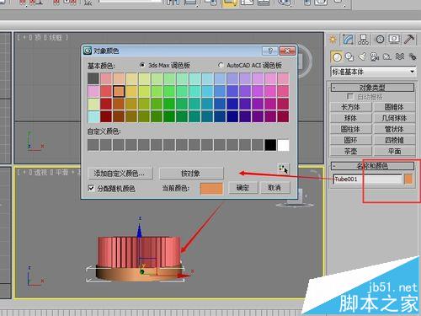
Task: Create a 圆锥体 primitive
Action: point(394,107)
